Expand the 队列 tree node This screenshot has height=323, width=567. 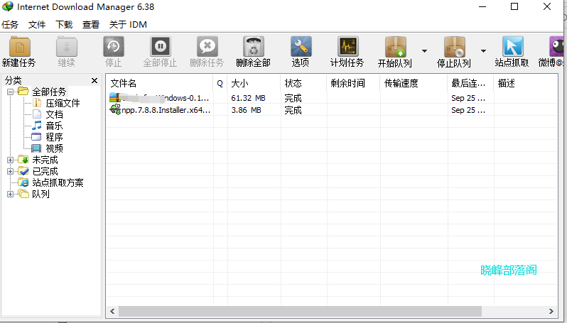10,194
